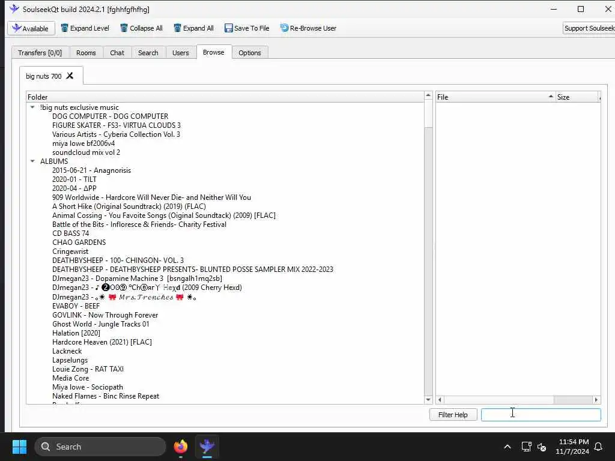615x461 pixels.
Task: Select the 2020-01 - TILT folder
Action: (74, 179)
